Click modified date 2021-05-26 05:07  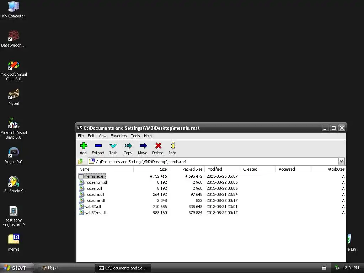222,176
